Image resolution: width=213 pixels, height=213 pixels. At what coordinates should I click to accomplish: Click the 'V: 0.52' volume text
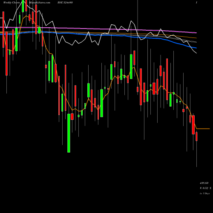204,188
